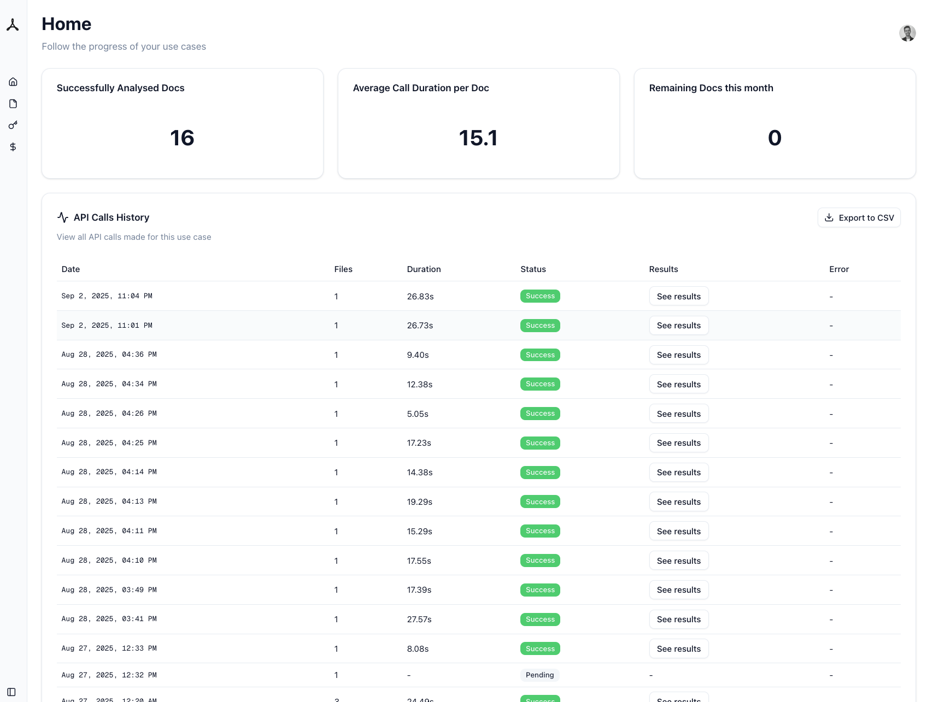See results for Aug 28, 04:10 PM call

tap(679, 561)
